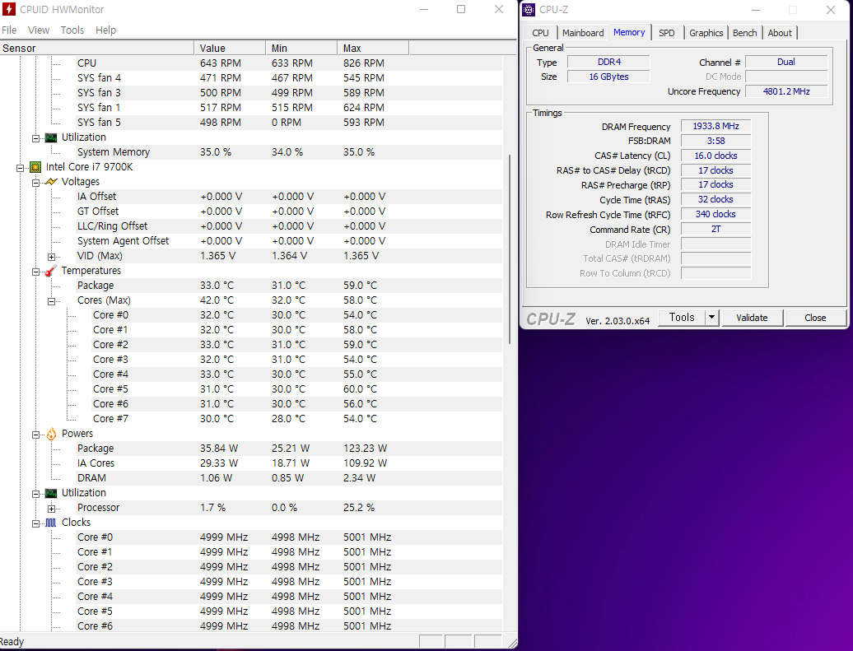
Task: Click the HWMonitor lightning bolt app icon
Action: coord(9,9)
